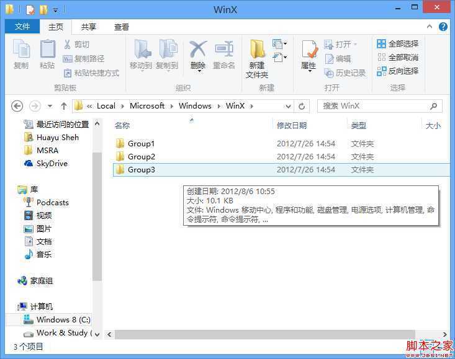Screen dimensions: 455x359
Task: Click the Refresh button
Action: coord(302,107)
